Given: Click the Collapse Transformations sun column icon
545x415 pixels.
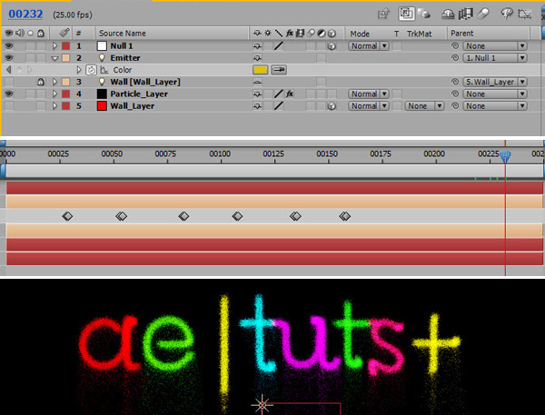Looking at the screenshot, I should [268, 34].
